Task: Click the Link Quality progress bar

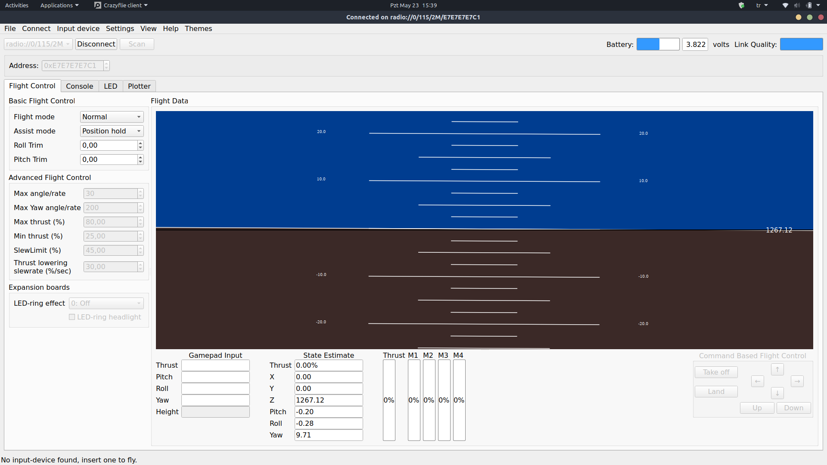Action: (x=801, y=44)
